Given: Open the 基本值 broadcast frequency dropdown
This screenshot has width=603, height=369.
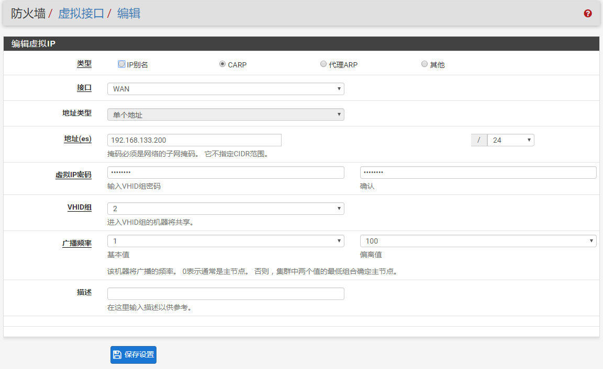Looking at the screenshot, I should (226, 241).
